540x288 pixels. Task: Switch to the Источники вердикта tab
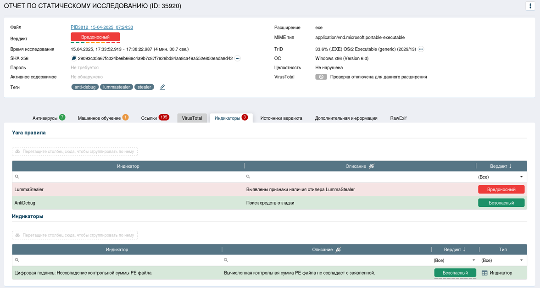click(281, 118)
